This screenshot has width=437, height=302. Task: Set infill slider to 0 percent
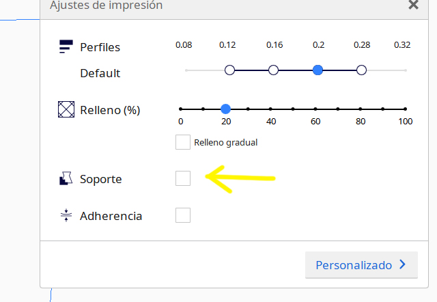(x=181, y=109)
